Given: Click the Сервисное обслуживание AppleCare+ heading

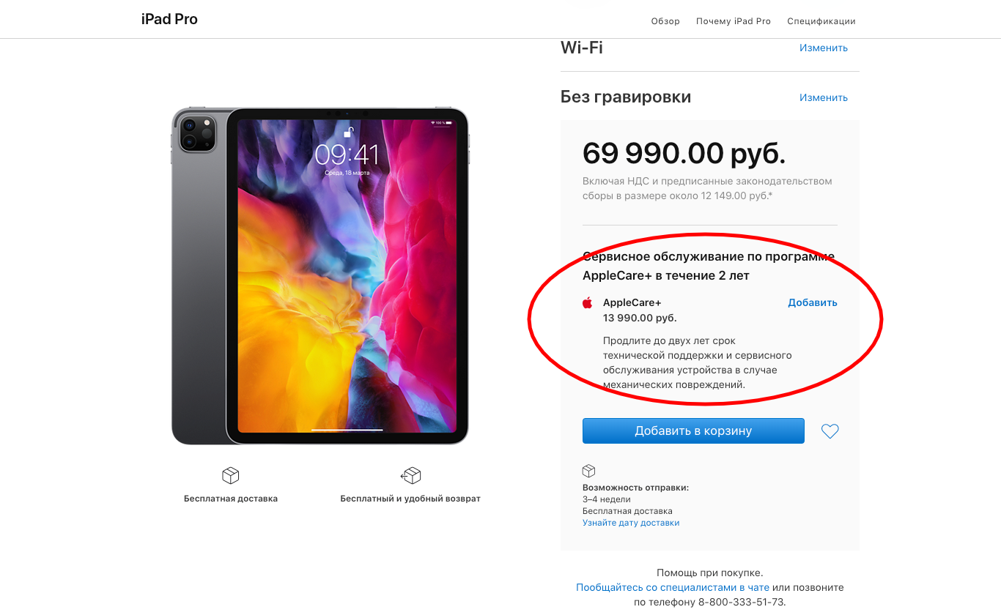Looking at the screenshot, I should pyautogui.click(x=708, y=266).
